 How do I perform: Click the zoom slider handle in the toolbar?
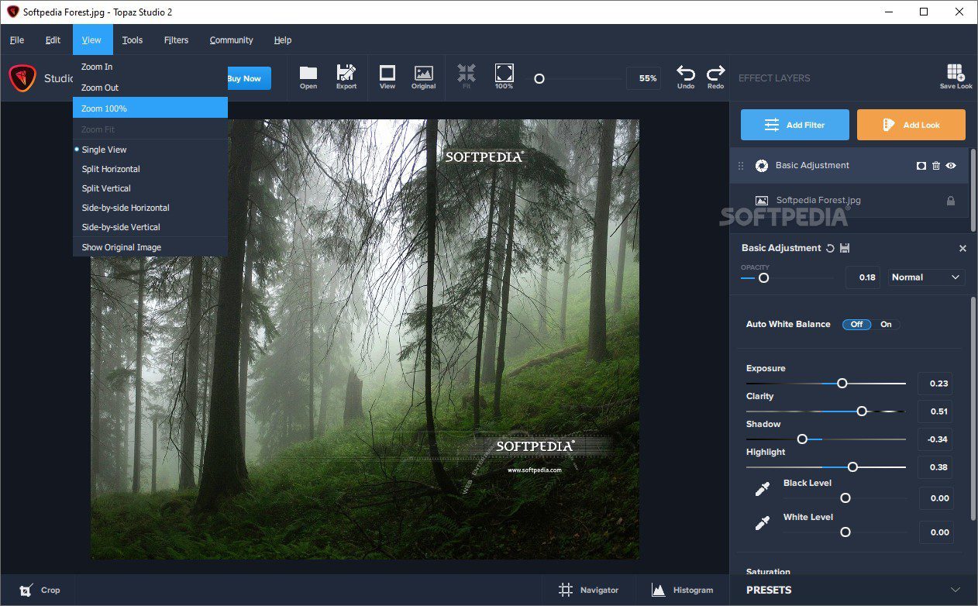click(539, 78)
